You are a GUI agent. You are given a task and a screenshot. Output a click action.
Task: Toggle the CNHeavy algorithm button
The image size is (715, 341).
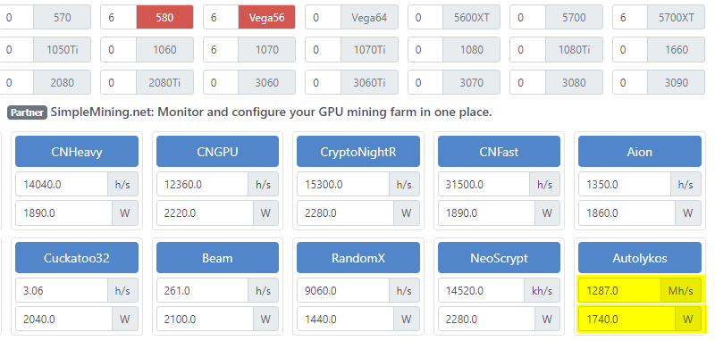(77, 152)
